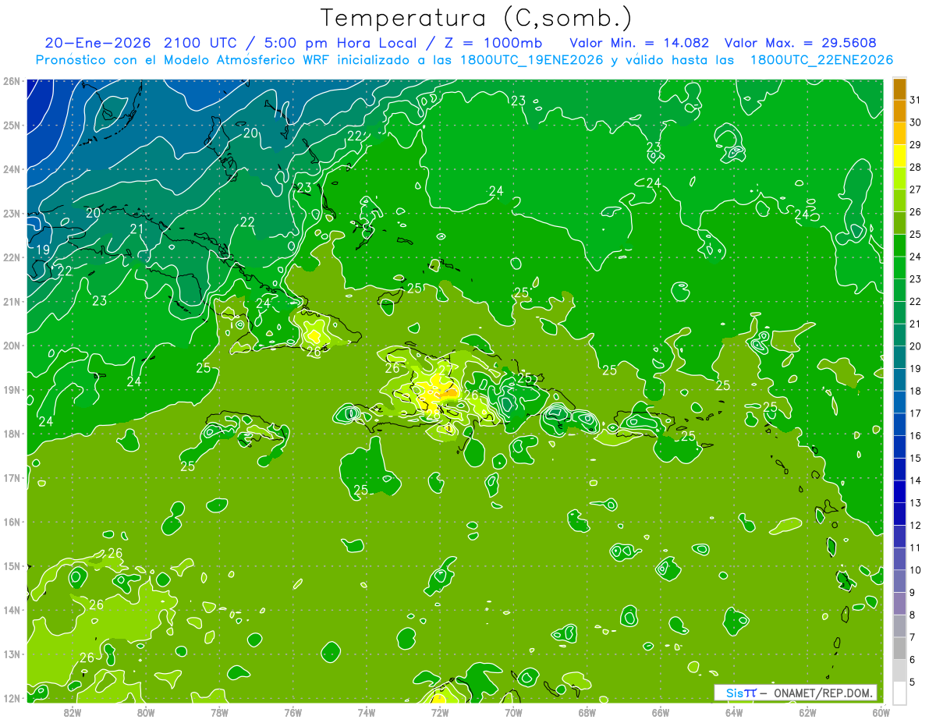This screenshot has height=723, width=936.
Task: Click the 80W longitude axis label
Action: [146, 712]
